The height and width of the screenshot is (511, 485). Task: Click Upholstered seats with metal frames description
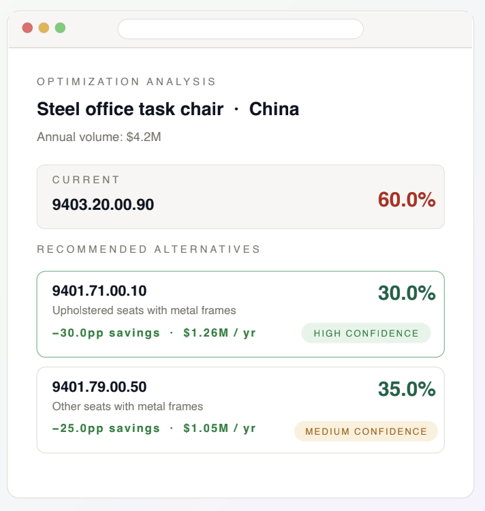point(144,310)
